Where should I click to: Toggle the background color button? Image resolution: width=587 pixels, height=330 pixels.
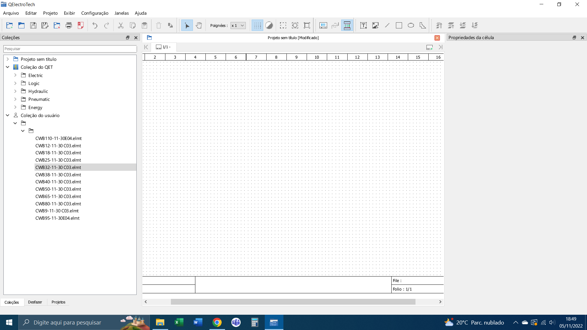coord(269,25)
